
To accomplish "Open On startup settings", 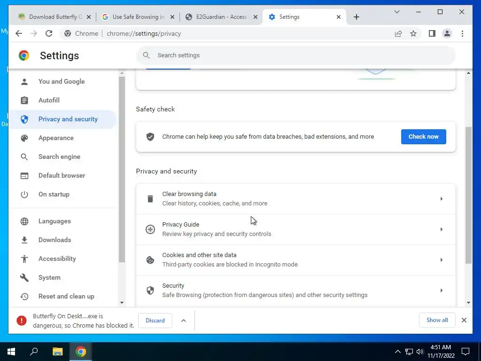I will [x=63, y=194].
